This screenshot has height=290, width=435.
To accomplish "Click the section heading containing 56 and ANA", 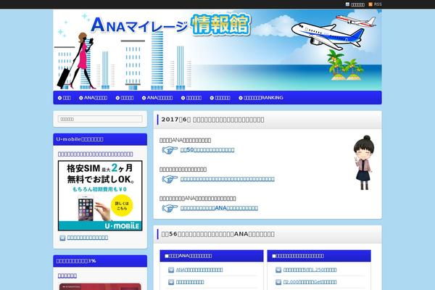I will click(x=218, y=234).
